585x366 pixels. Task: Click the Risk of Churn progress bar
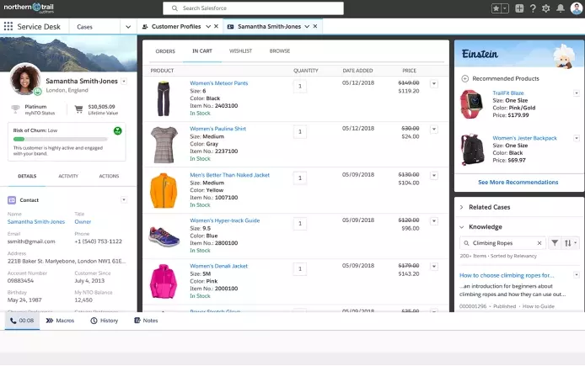tap(60, 140)
